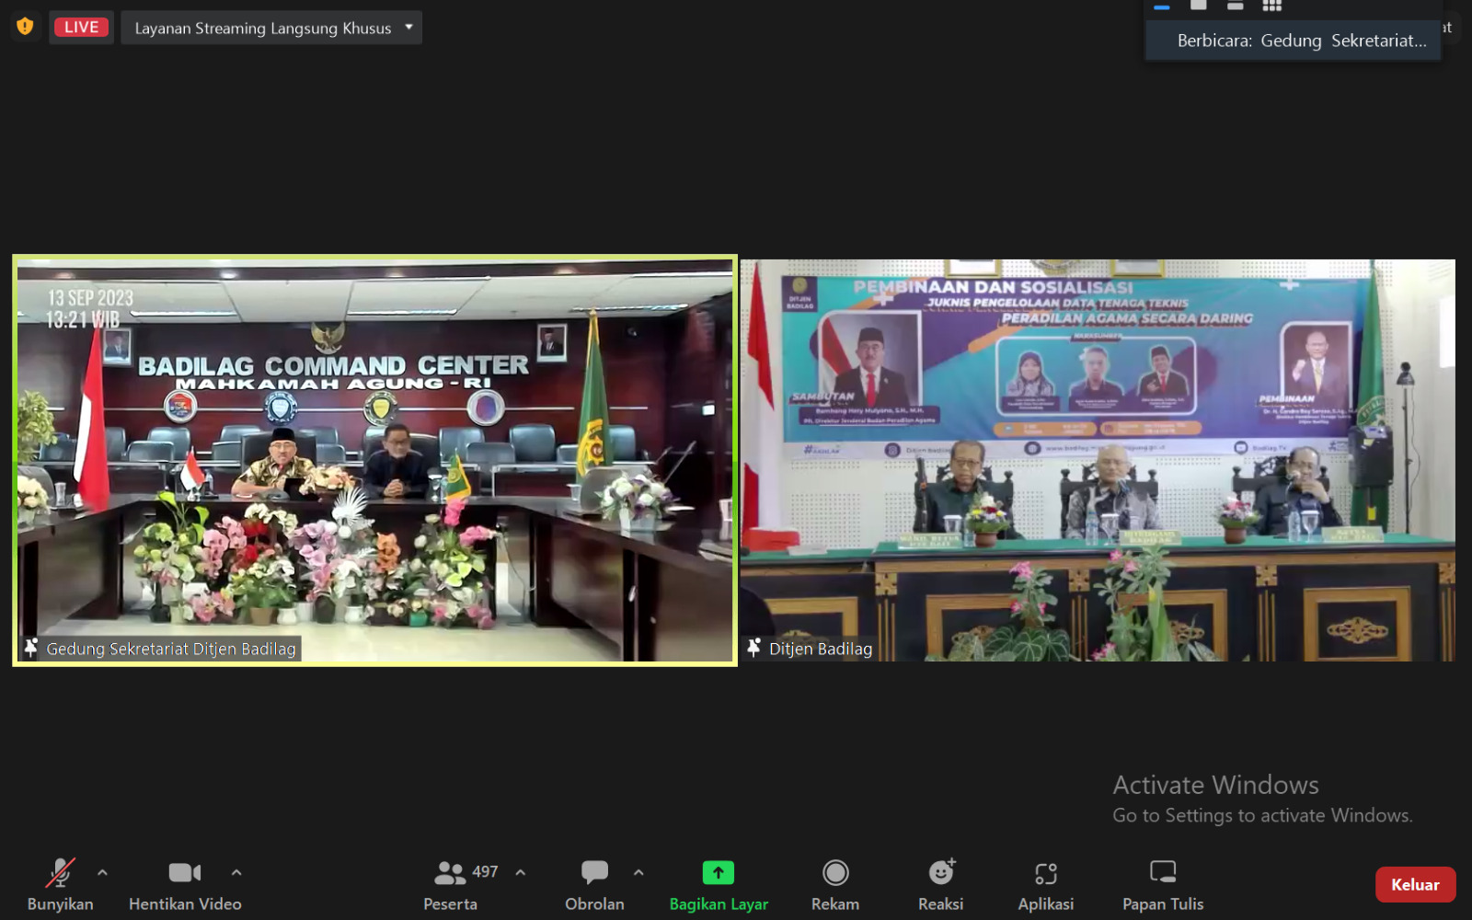This screenshot has height=920, width=1472.
Task: Open the Reaksi reactions menu
Action: click(x=940, y=883)
